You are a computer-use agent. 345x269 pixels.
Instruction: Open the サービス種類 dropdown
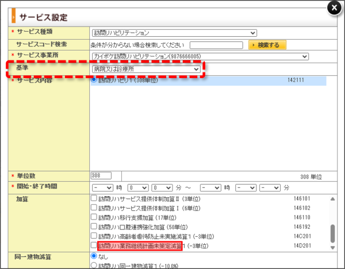click(174, 33)
